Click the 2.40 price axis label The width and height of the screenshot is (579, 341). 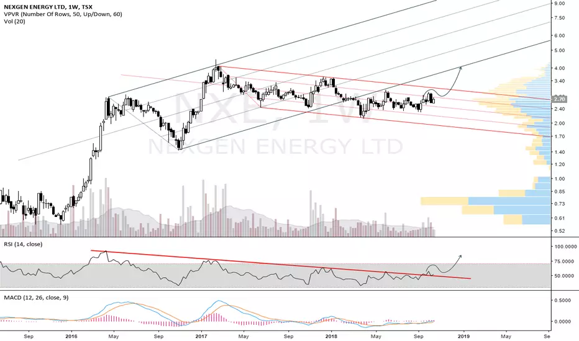pos(559,108)
